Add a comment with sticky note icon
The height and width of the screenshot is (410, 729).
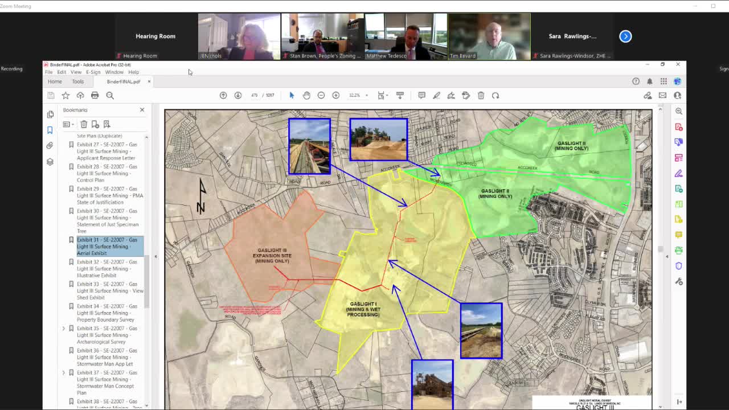(421, 96)
